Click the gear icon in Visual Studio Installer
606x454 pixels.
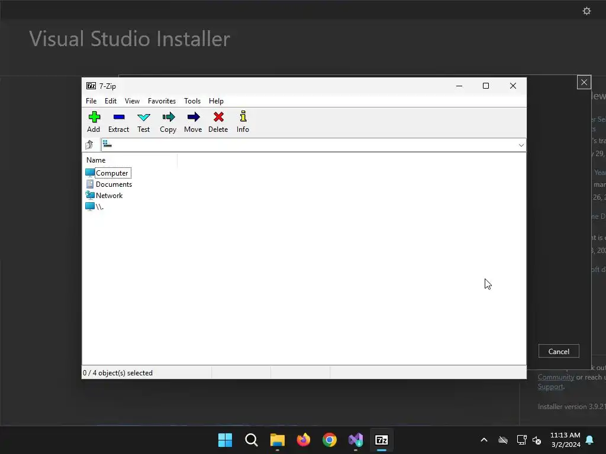pyautogui.click(x=586, y=11)
